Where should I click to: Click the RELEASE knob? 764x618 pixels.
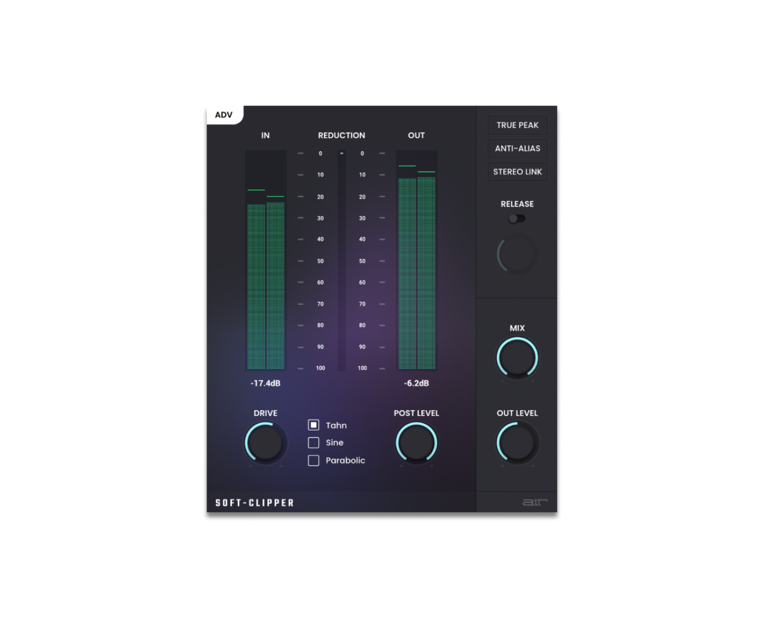(x=517, y=254)
